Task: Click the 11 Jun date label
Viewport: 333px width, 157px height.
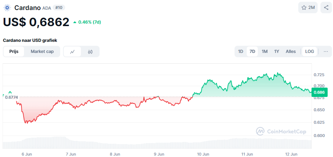Action: pyautogui.click(x=247, y=154)
